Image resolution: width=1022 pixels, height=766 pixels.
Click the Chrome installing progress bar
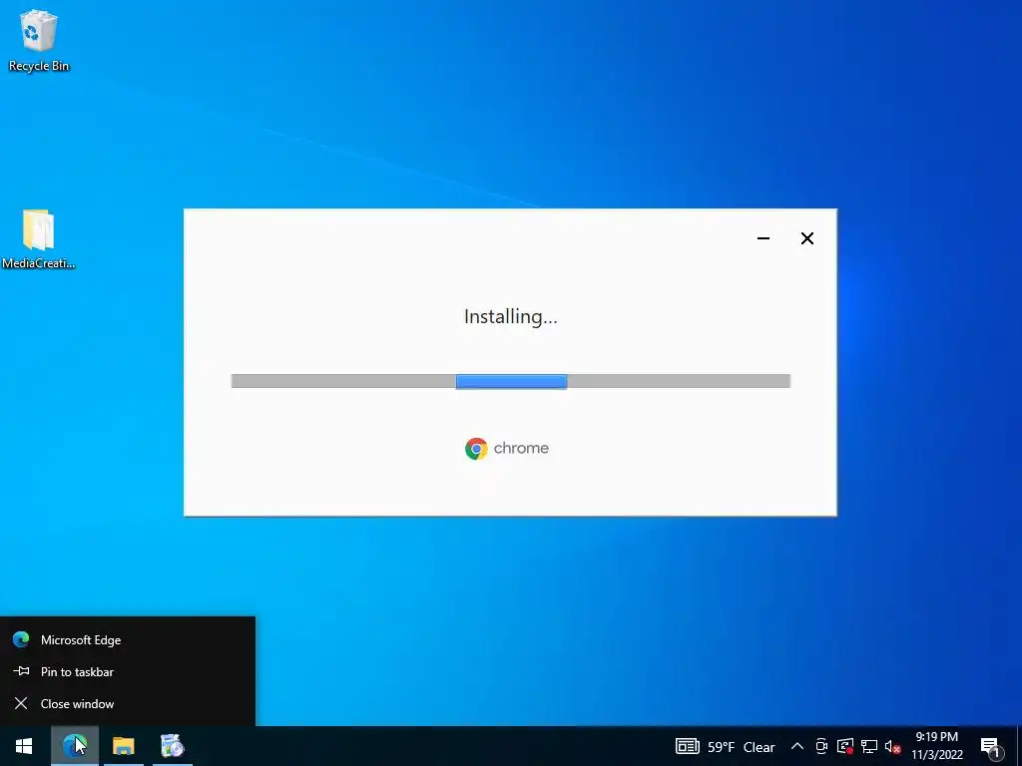click(511, 381)
